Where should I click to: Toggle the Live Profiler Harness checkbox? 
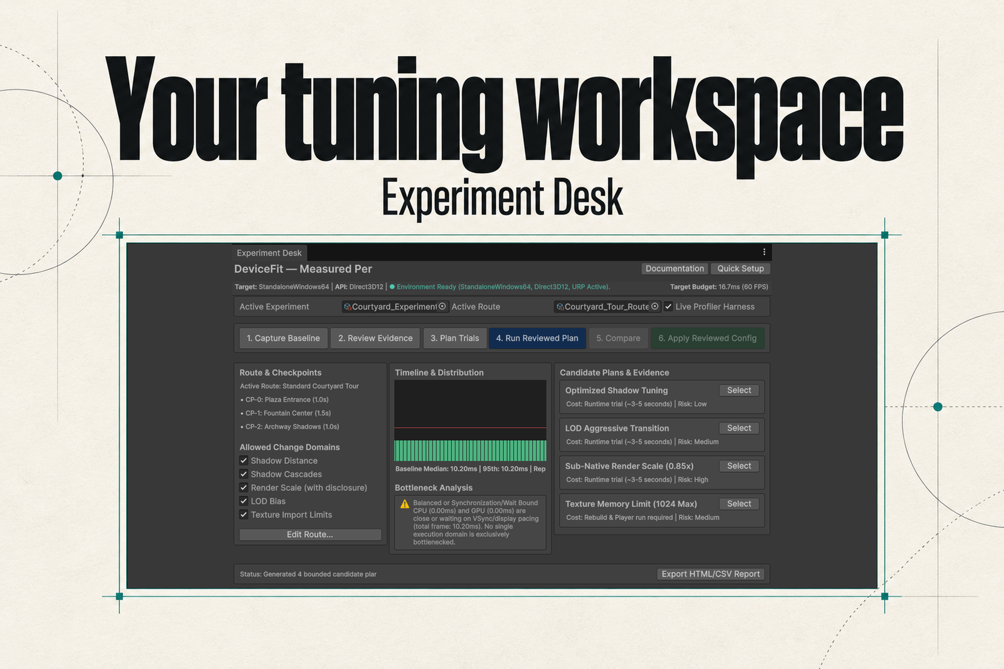(x=668, y=307)
